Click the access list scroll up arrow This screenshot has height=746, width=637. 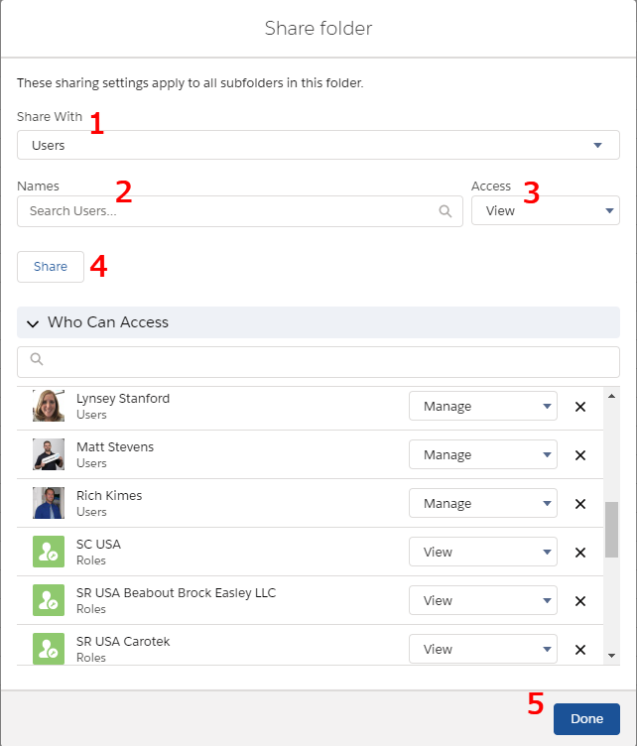click(x=612, y=396)
